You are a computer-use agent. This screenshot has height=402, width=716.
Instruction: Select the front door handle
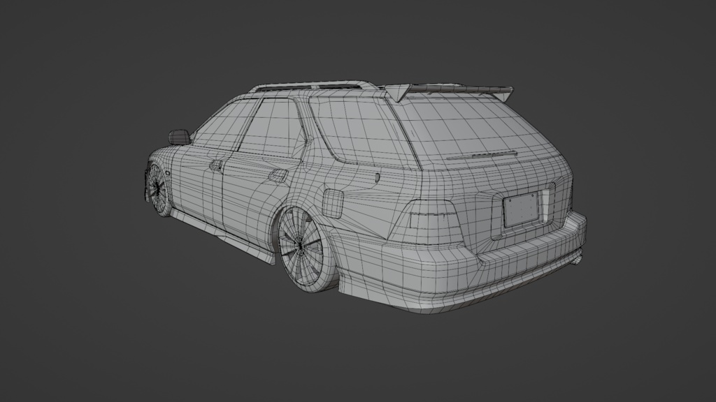coord(216,165)
